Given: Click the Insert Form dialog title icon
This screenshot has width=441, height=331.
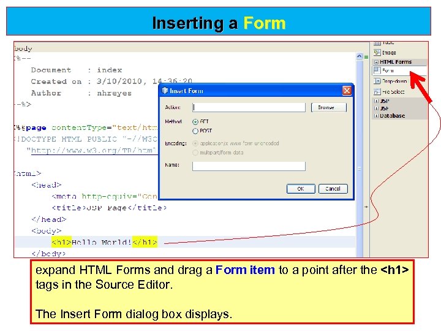Looking at the screenshot, I should [x=165, y=90].
